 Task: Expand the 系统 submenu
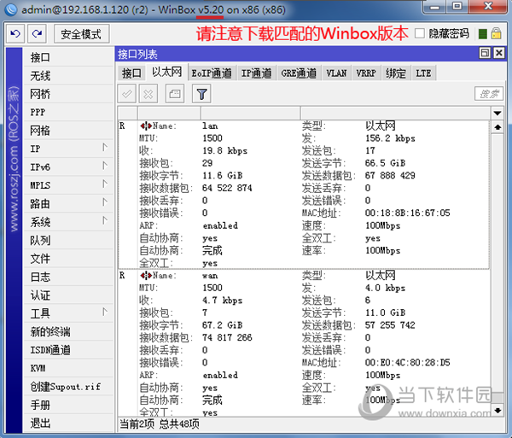68,222
